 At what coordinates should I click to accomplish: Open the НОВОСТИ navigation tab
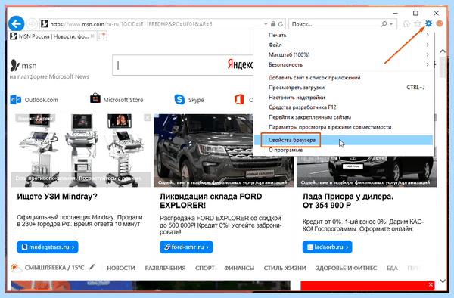[x=121, y=268]
